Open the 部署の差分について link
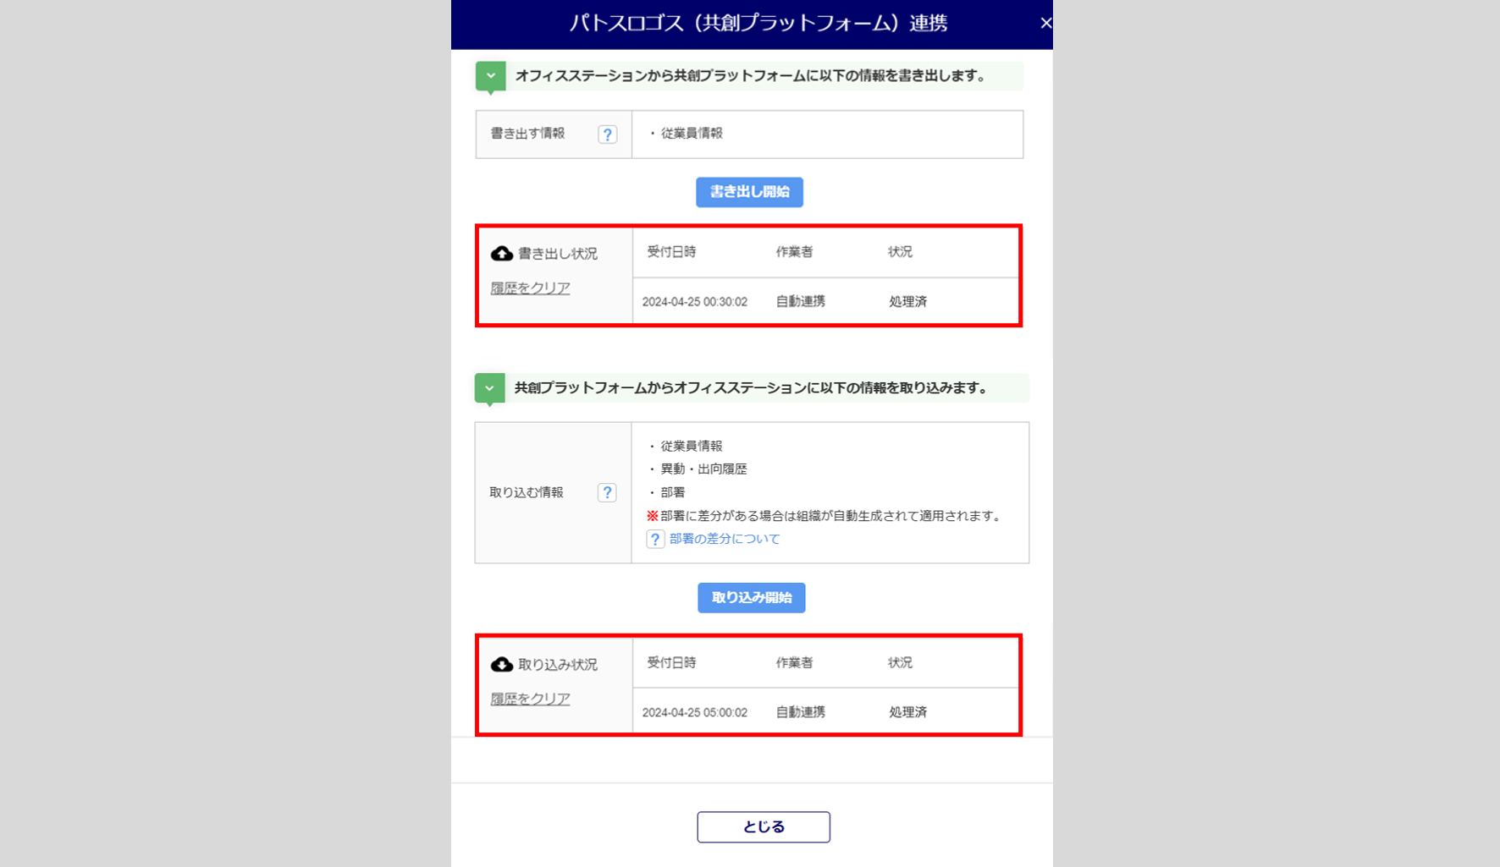 click(x=725, y=539)
